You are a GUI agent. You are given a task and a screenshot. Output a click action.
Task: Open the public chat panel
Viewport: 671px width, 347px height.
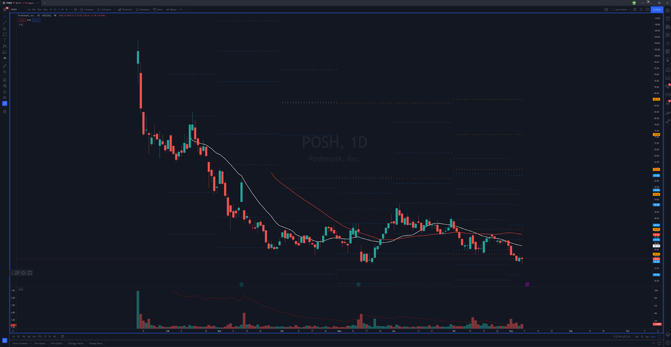tap(668, 70)
